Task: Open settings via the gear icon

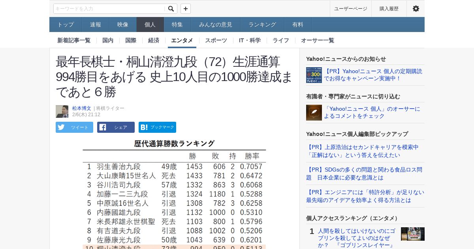Action: coord(416,9)
